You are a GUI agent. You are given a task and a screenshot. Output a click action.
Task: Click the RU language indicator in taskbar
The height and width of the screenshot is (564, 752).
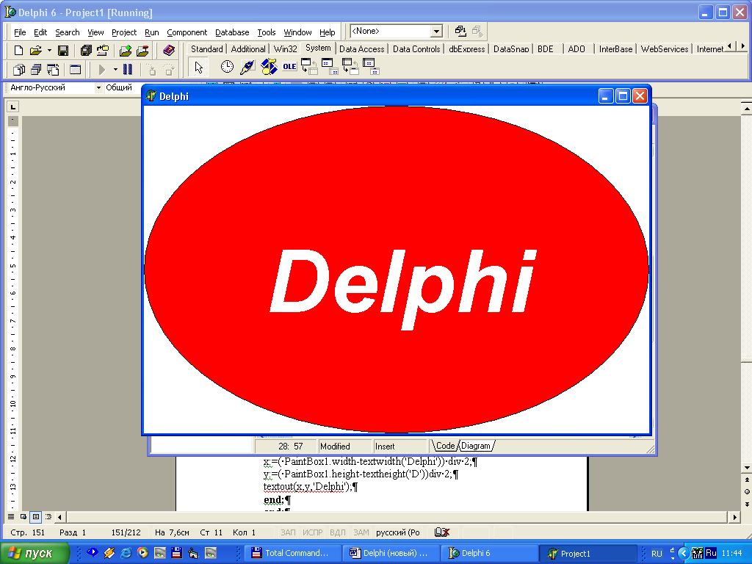[657, 554]
